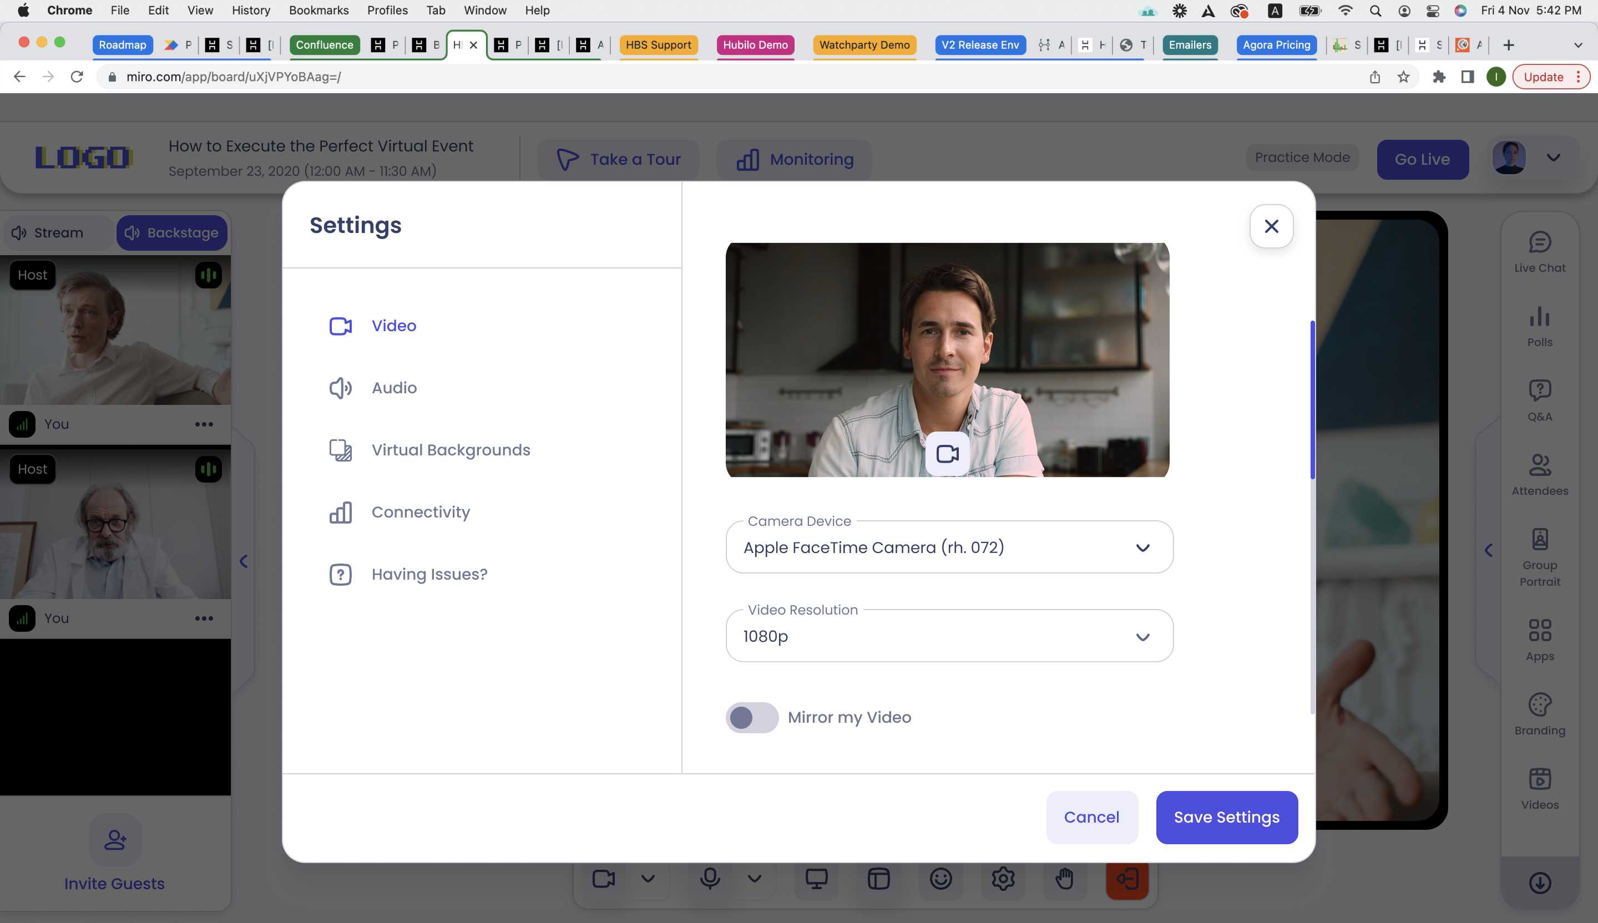The width and height of the screenshot is (1598, 923).
Task: Click the Monitoring button
Action: pos(794,159)
